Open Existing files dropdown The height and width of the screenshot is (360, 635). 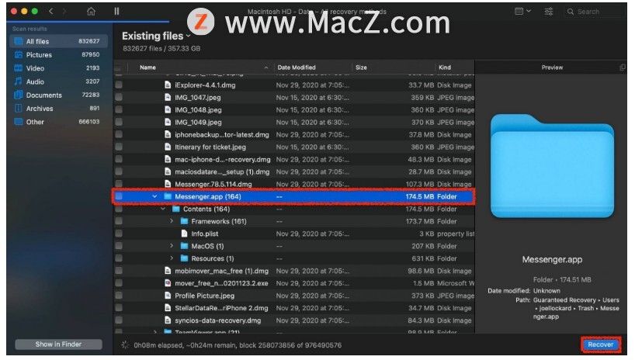[x=156, y=36]
